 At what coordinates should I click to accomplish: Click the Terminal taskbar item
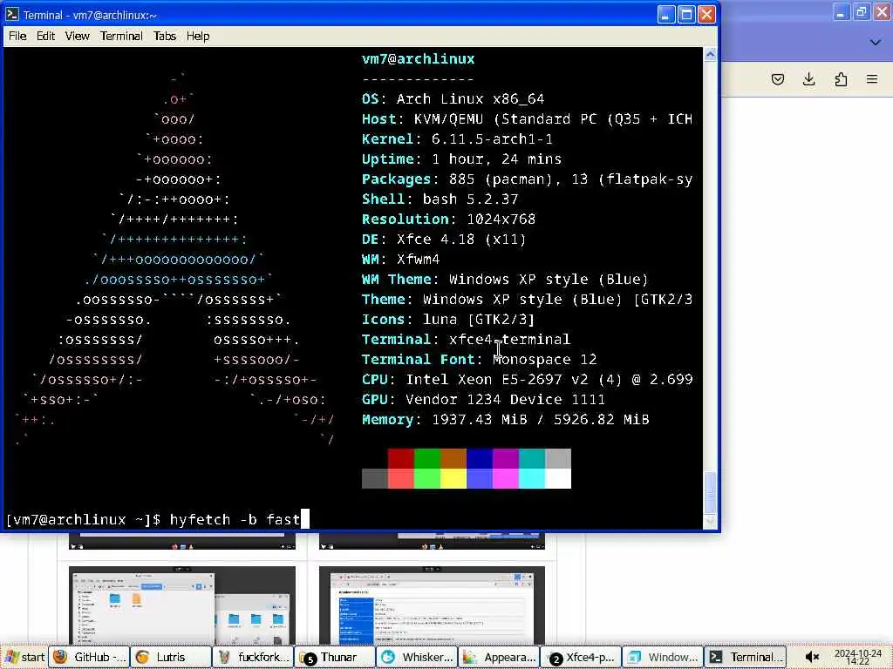point(745,657)
